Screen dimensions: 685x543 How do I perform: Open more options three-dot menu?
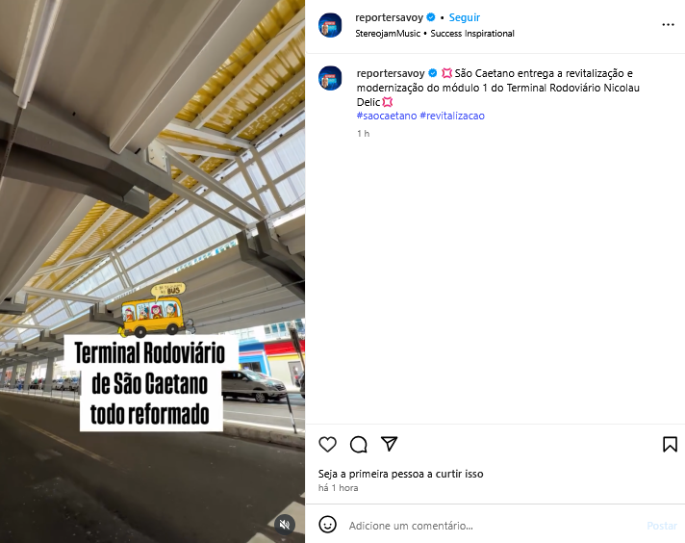coord(668,24)
